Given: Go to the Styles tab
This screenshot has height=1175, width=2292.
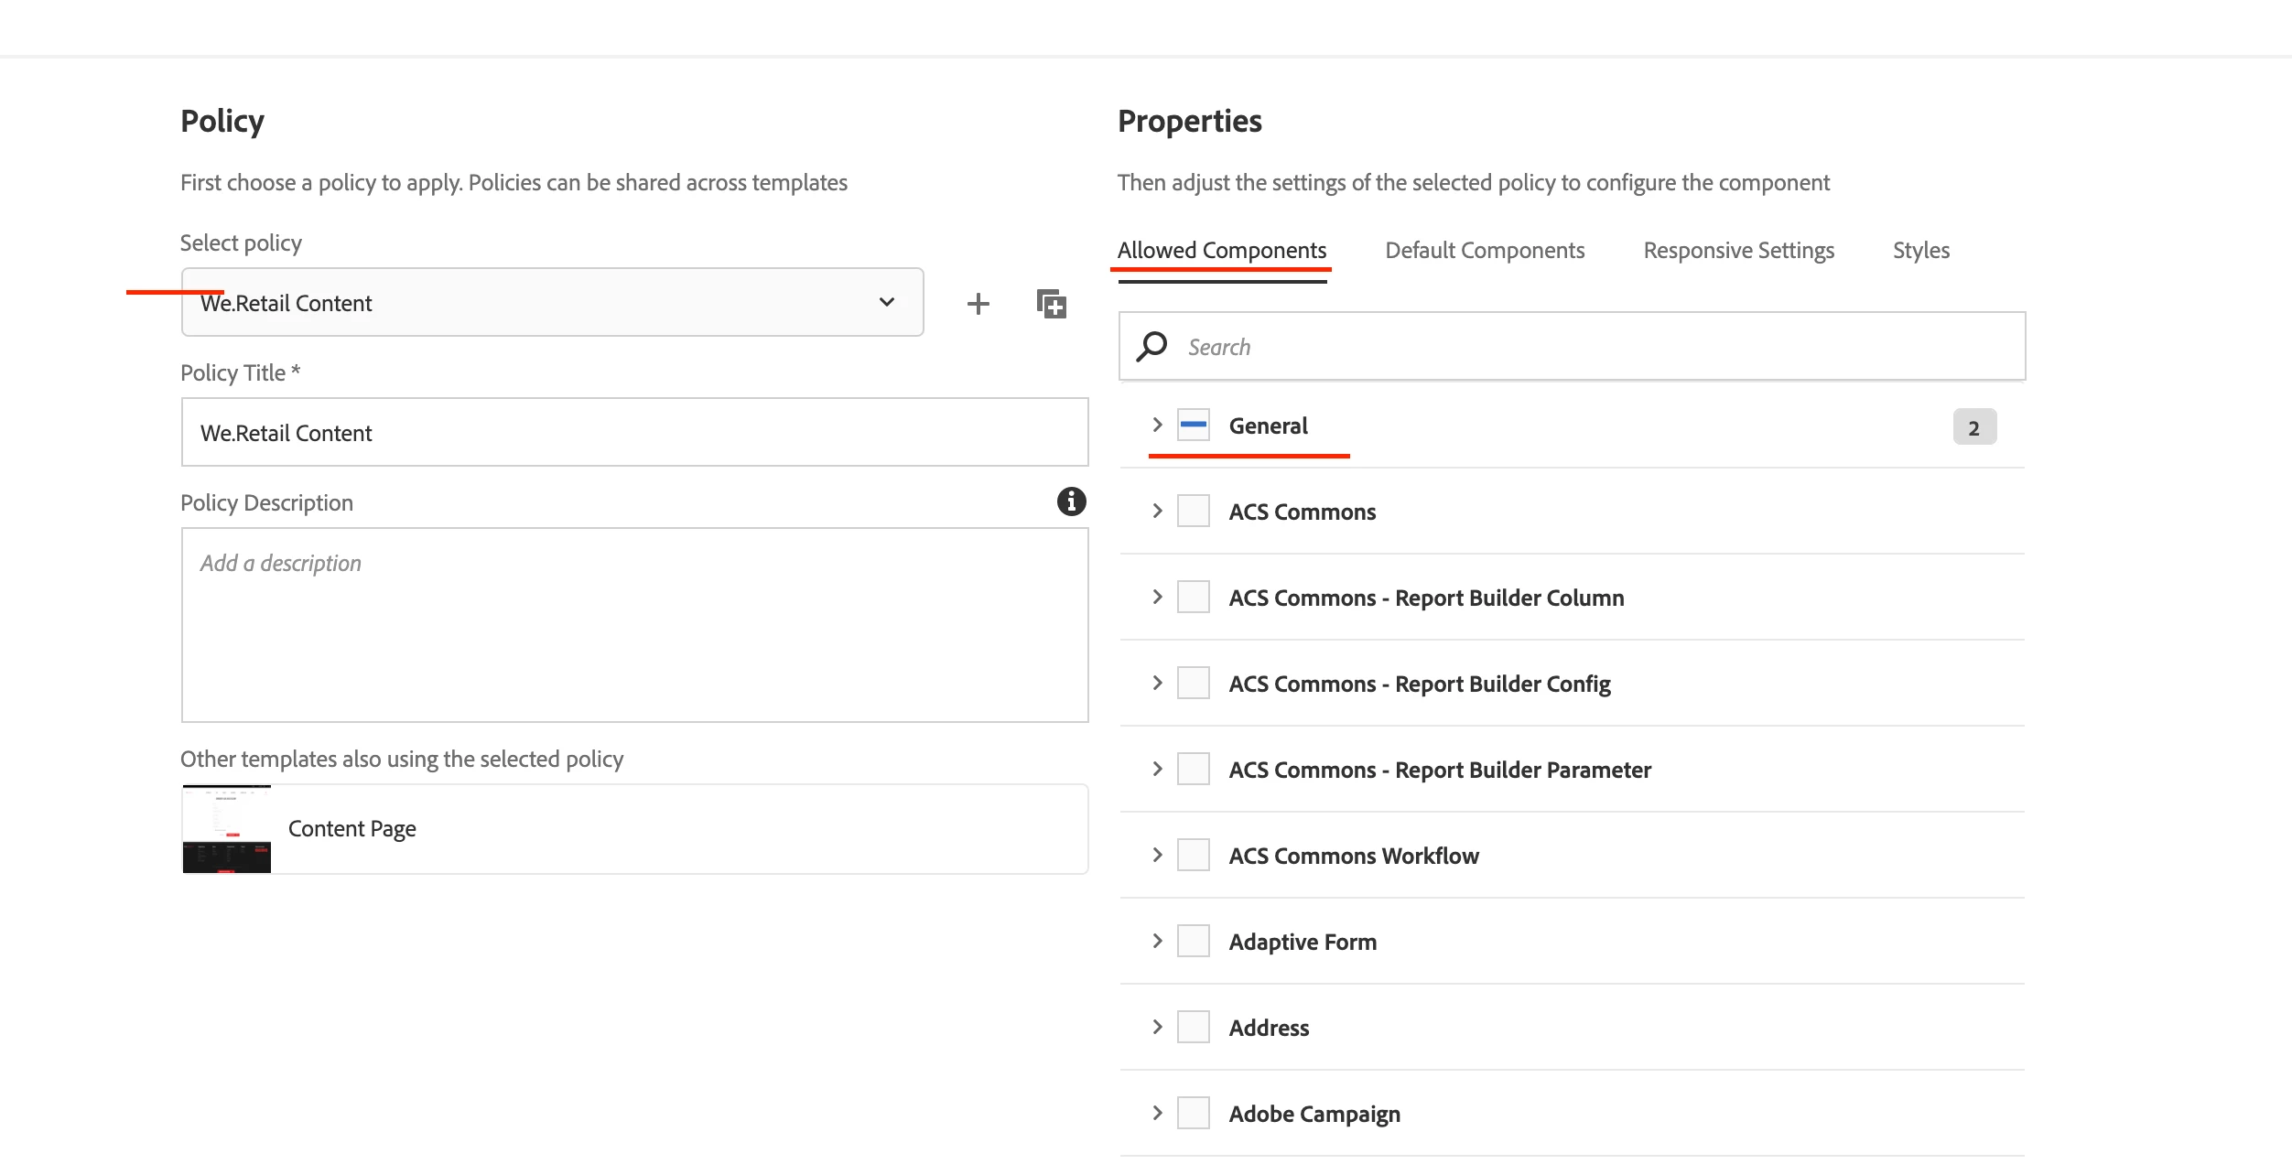Looking at the screenshot, I should [1920, 251].
